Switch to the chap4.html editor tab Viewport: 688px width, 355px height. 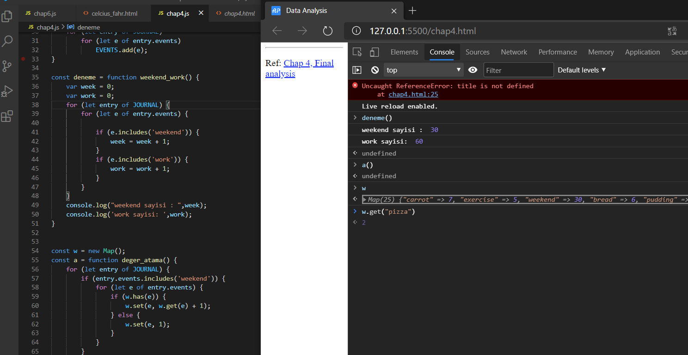pyautogui.click(x=235, y=13)
